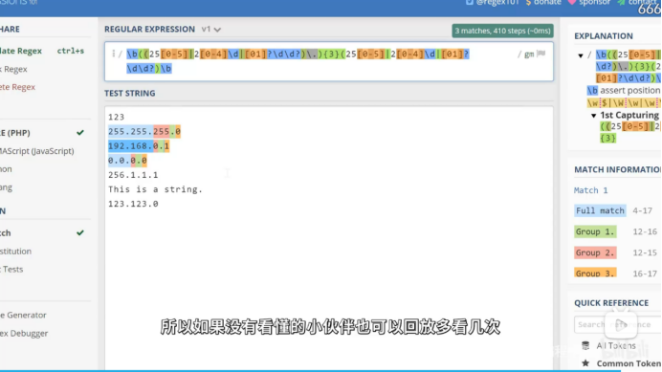Viewport: 662px width, 372px height.
Task: Click the Match 1 heading
Action: pos(590,190)
